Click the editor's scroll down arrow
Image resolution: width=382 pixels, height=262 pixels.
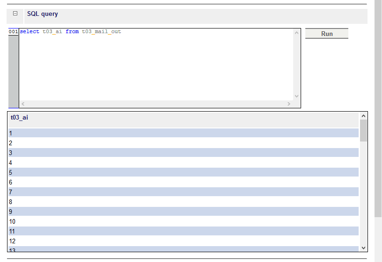296,96
